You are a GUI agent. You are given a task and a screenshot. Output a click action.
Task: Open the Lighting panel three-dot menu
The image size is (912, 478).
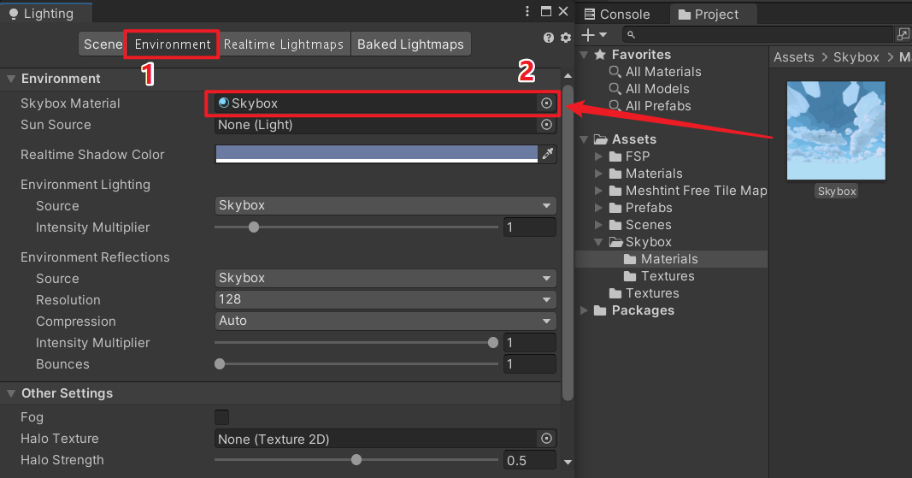point(527,11)
